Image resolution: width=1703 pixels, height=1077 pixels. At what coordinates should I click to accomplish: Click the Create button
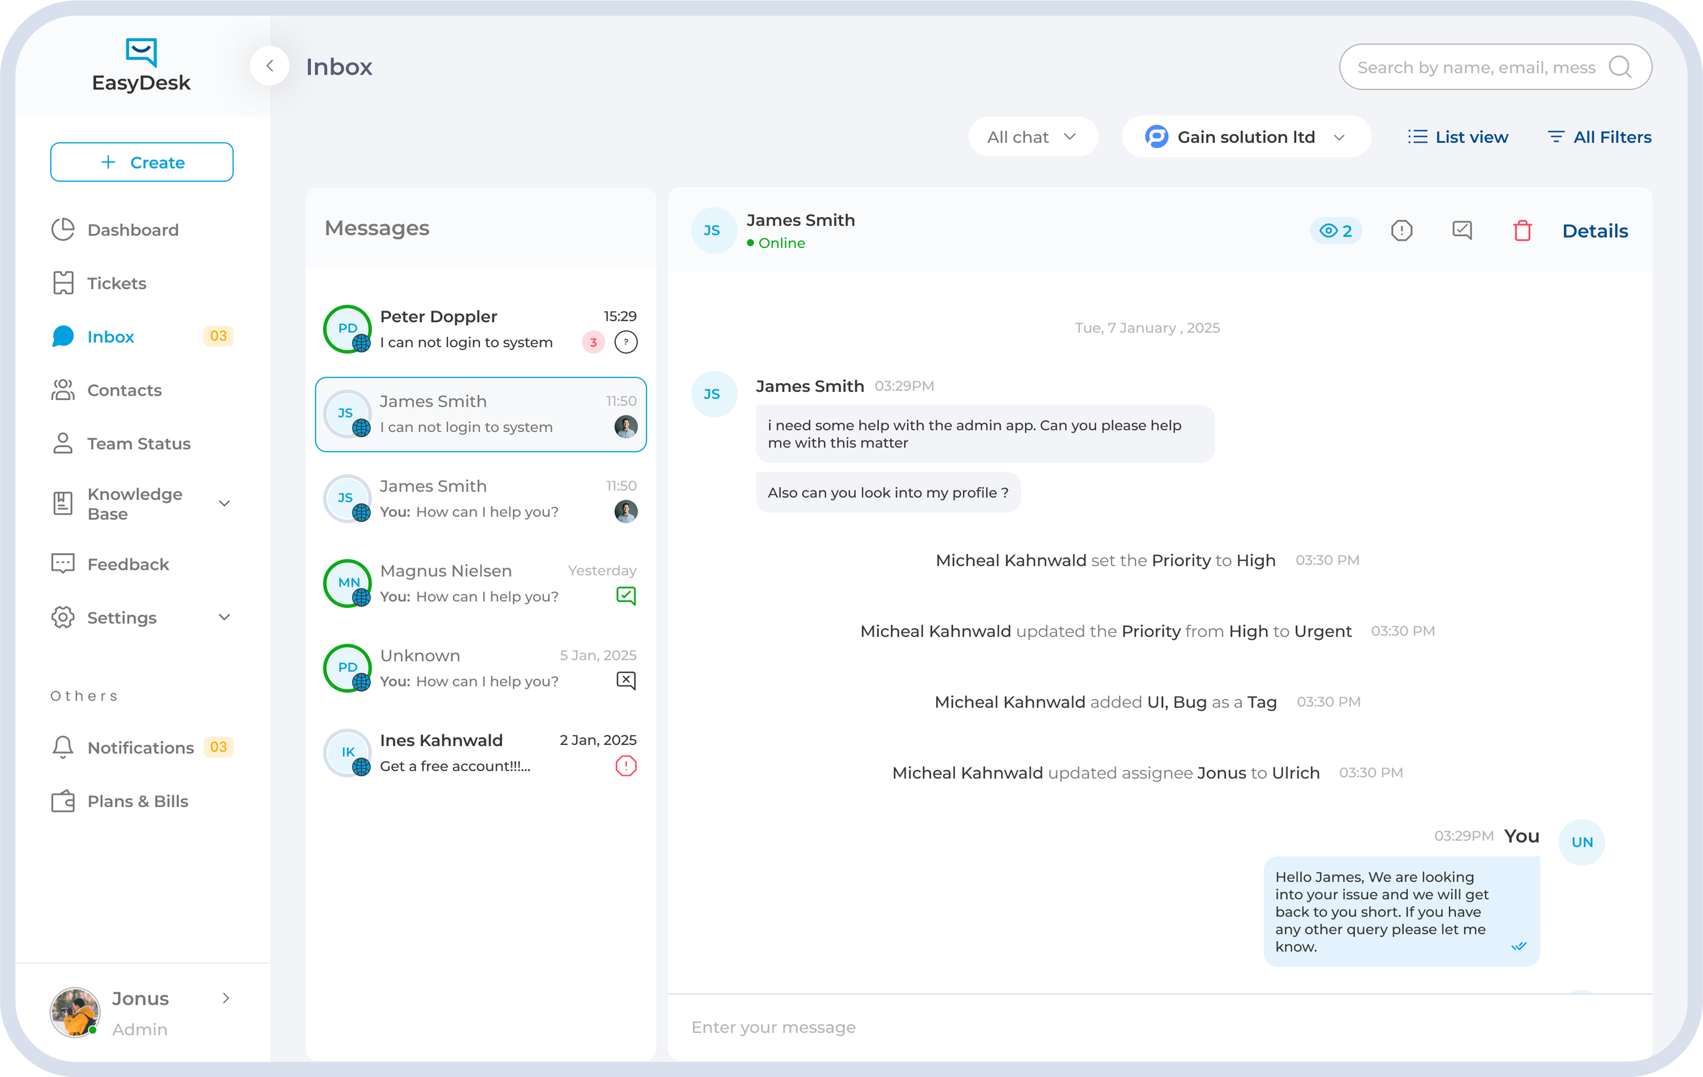click(x=142, y=162)
